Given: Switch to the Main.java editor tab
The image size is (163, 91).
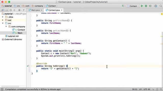Looking at the screenshot, I should pos(35,10).
